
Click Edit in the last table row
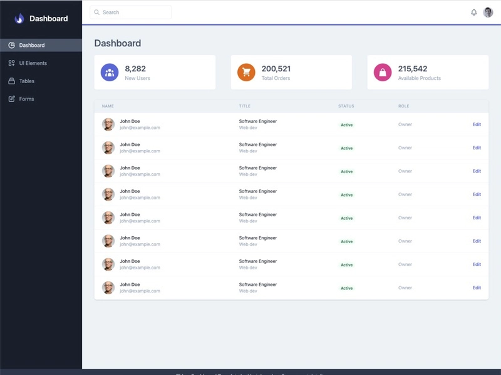(477, 287)
